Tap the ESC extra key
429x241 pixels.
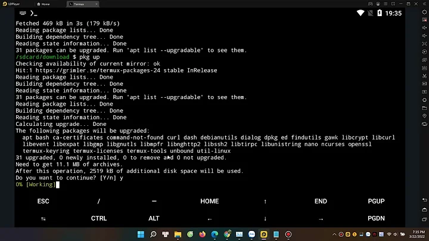coord(43,201)
